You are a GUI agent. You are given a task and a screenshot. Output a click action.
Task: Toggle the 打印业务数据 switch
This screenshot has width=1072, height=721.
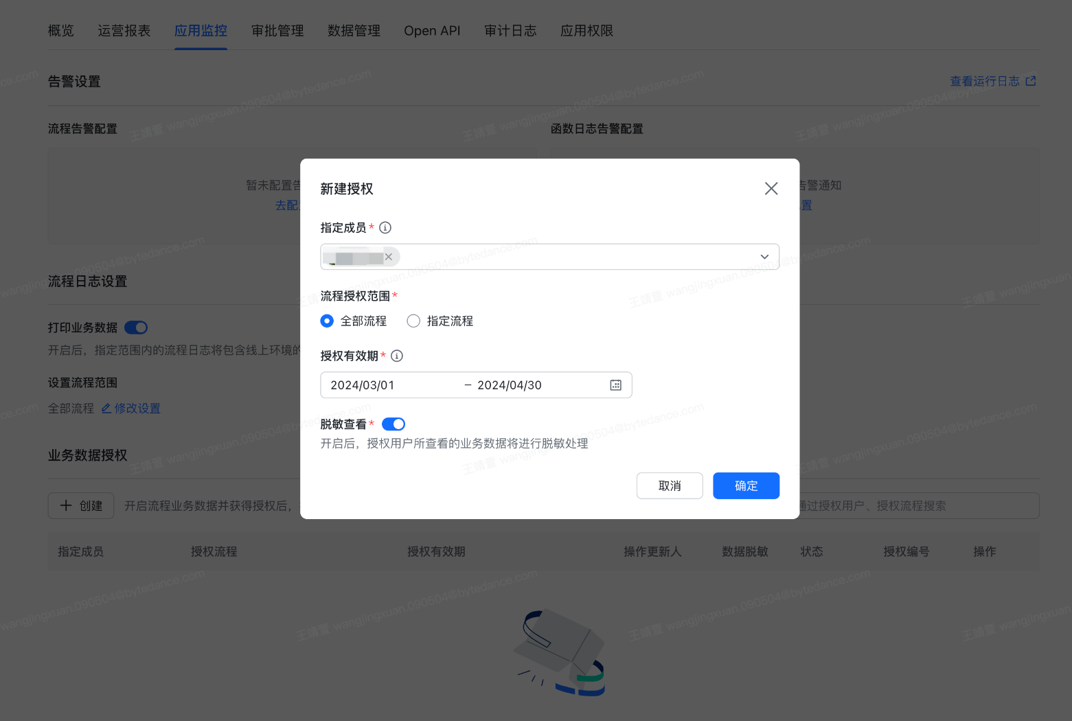(x=136, y=328)
